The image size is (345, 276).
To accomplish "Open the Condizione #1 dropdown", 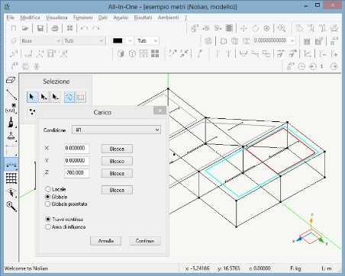I will point(116,130).
